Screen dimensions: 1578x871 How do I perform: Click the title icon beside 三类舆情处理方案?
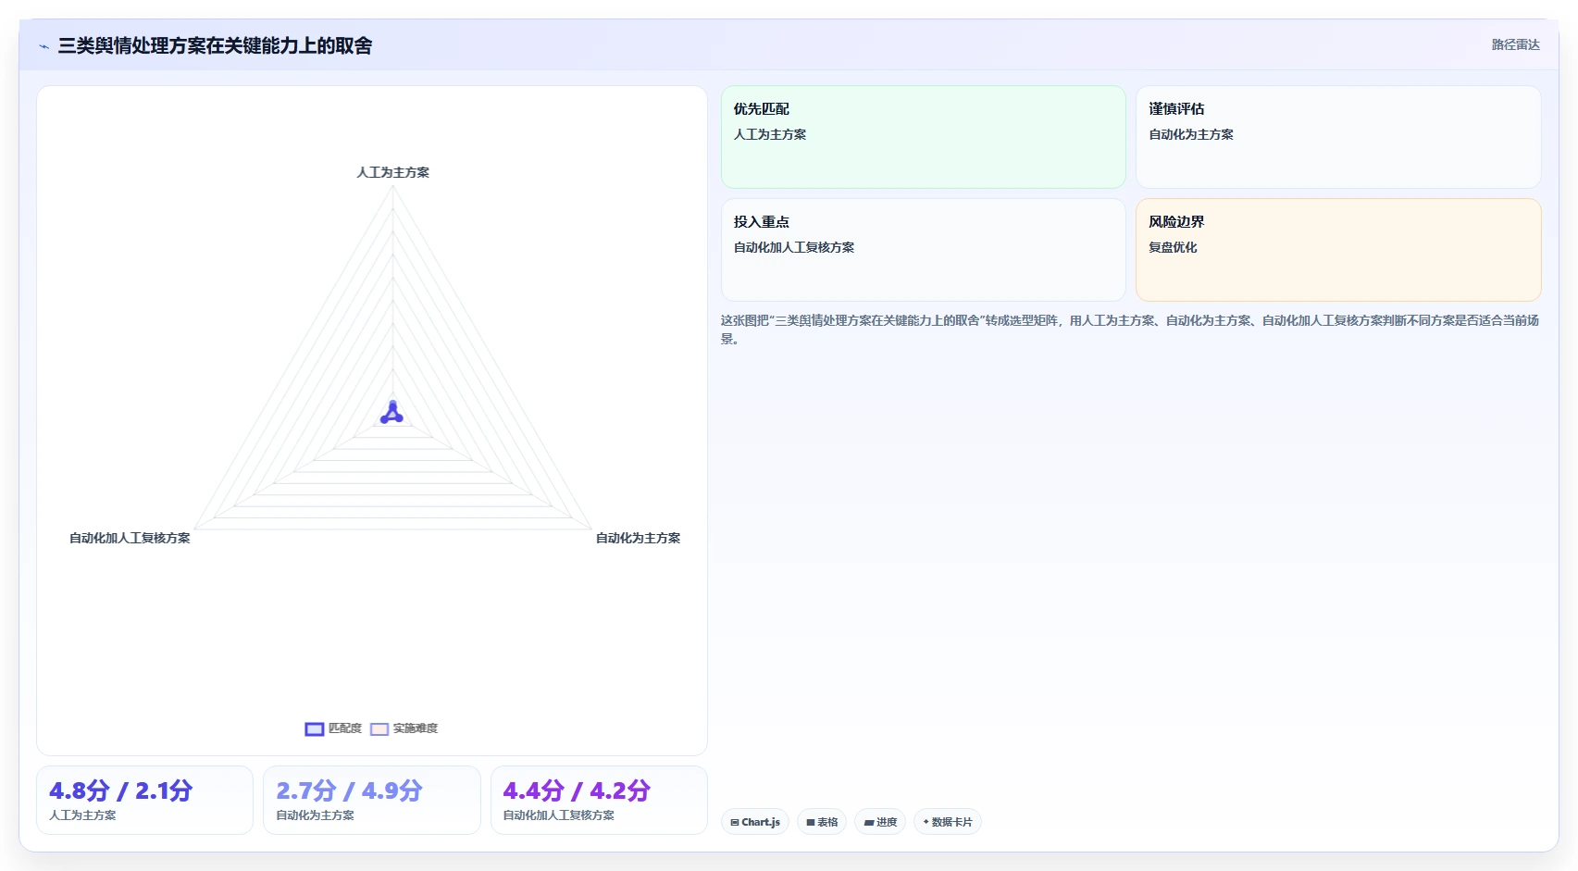point(43,46)
